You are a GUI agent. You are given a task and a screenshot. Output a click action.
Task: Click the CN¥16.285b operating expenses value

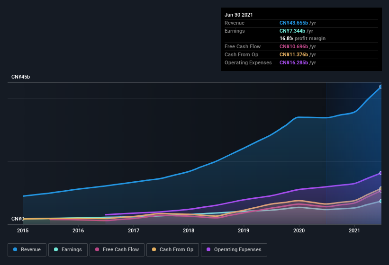click(x=294, y=62)
